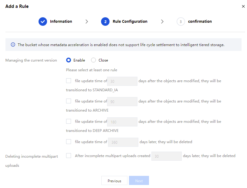
Task: Click the step 2 Rule Configuration circle
Action: point(105,22)
